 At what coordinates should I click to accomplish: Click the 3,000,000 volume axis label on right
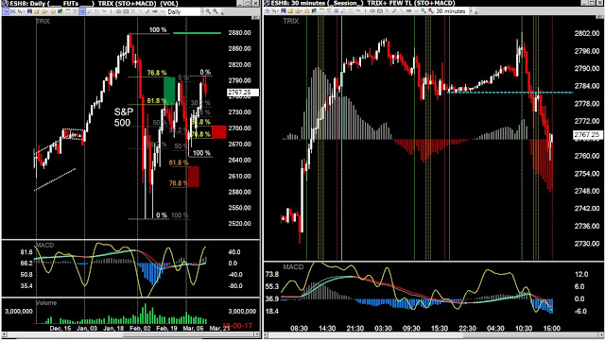(x=242, y=312)
